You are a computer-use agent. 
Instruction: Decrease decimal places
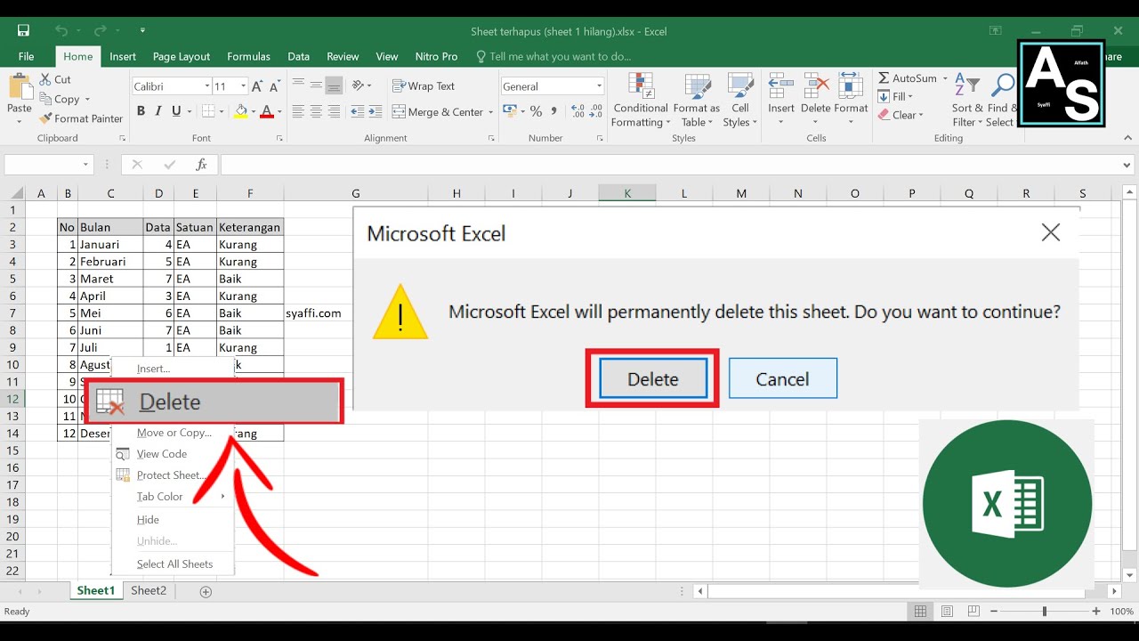(x=596, y=112)
